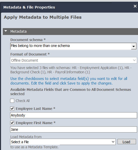Click the Employee First Name field containing Jane

[x=73, y=129]
